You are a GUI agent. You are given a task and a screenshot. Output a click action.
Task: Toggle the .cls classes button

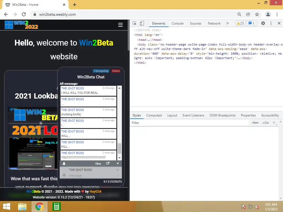[265, 123]
